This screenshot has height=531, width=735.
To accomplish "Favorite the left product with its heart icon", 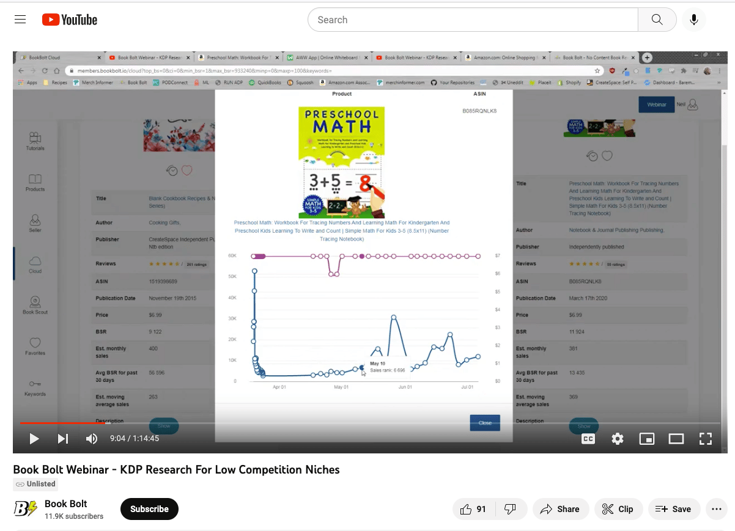I will [187, 170].
